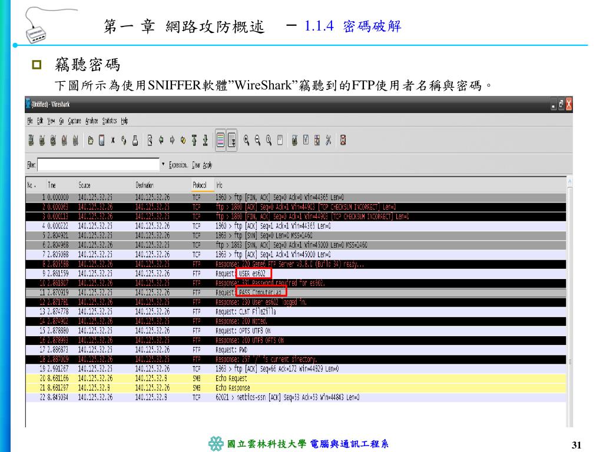Click the List capture interfaces toolbar icon
The width and height of the screenshot is (603, 452).
coord(31,141)
